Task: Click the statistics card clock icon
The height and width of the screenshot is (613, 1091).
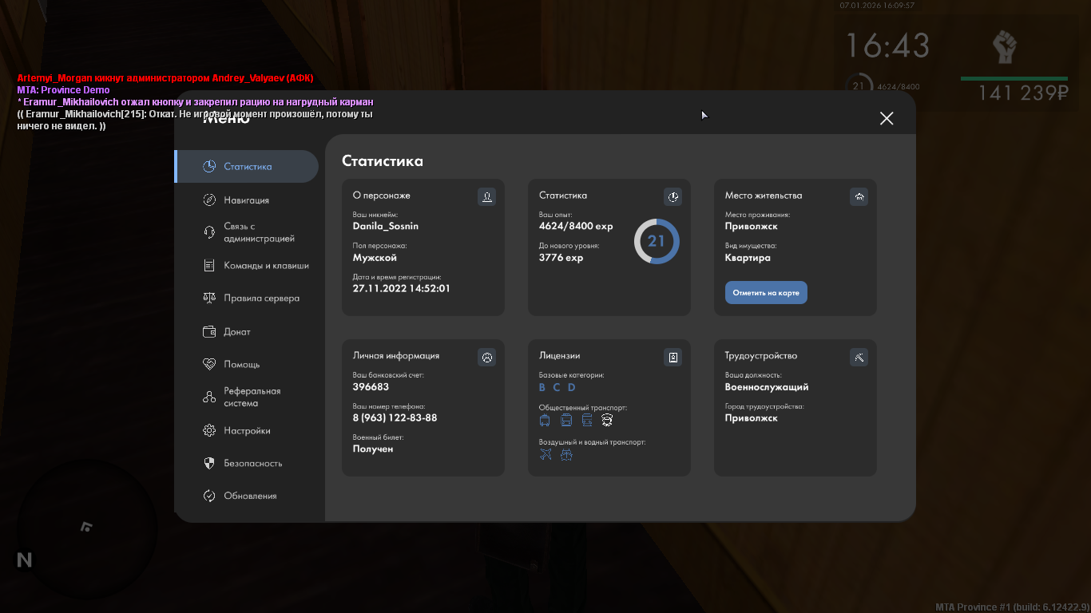Action: [673, 196]
